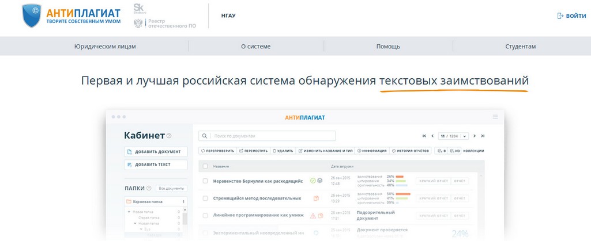Click the Реестр отечественного ПО emblem

(138, 23)
